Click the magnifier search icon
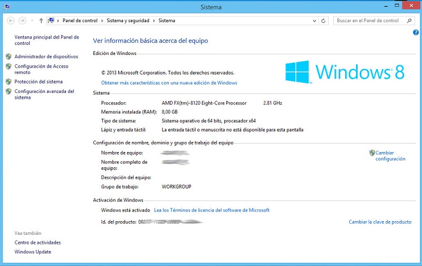Image resolution: width=422 pixels, height=266 pixels. [x=409, y=21]
